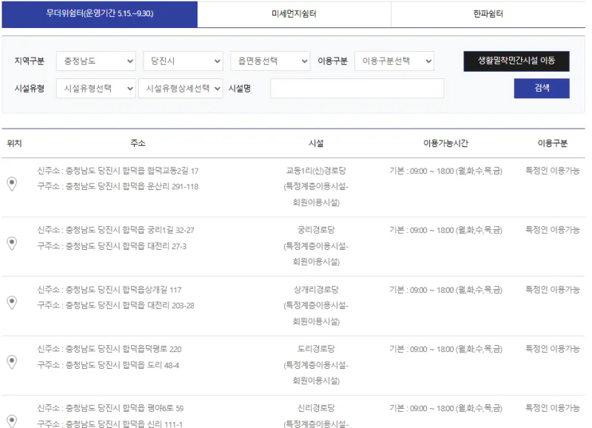This screenshot has width=592, height=428.
Task: Click the 지역구분 label
Action: 30,61
